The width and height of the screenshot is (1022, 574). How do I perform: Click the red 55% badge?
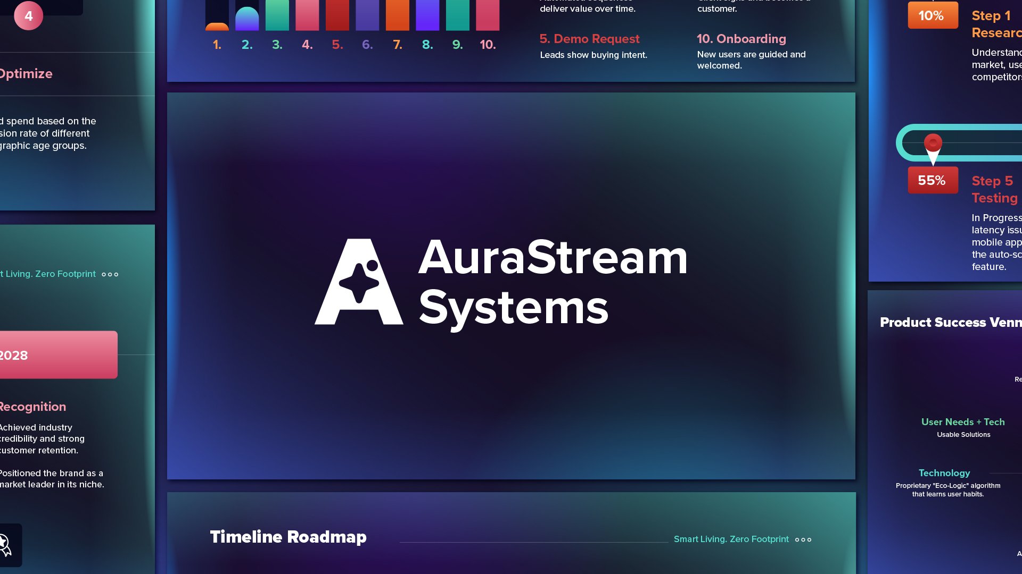pos(932,180)
